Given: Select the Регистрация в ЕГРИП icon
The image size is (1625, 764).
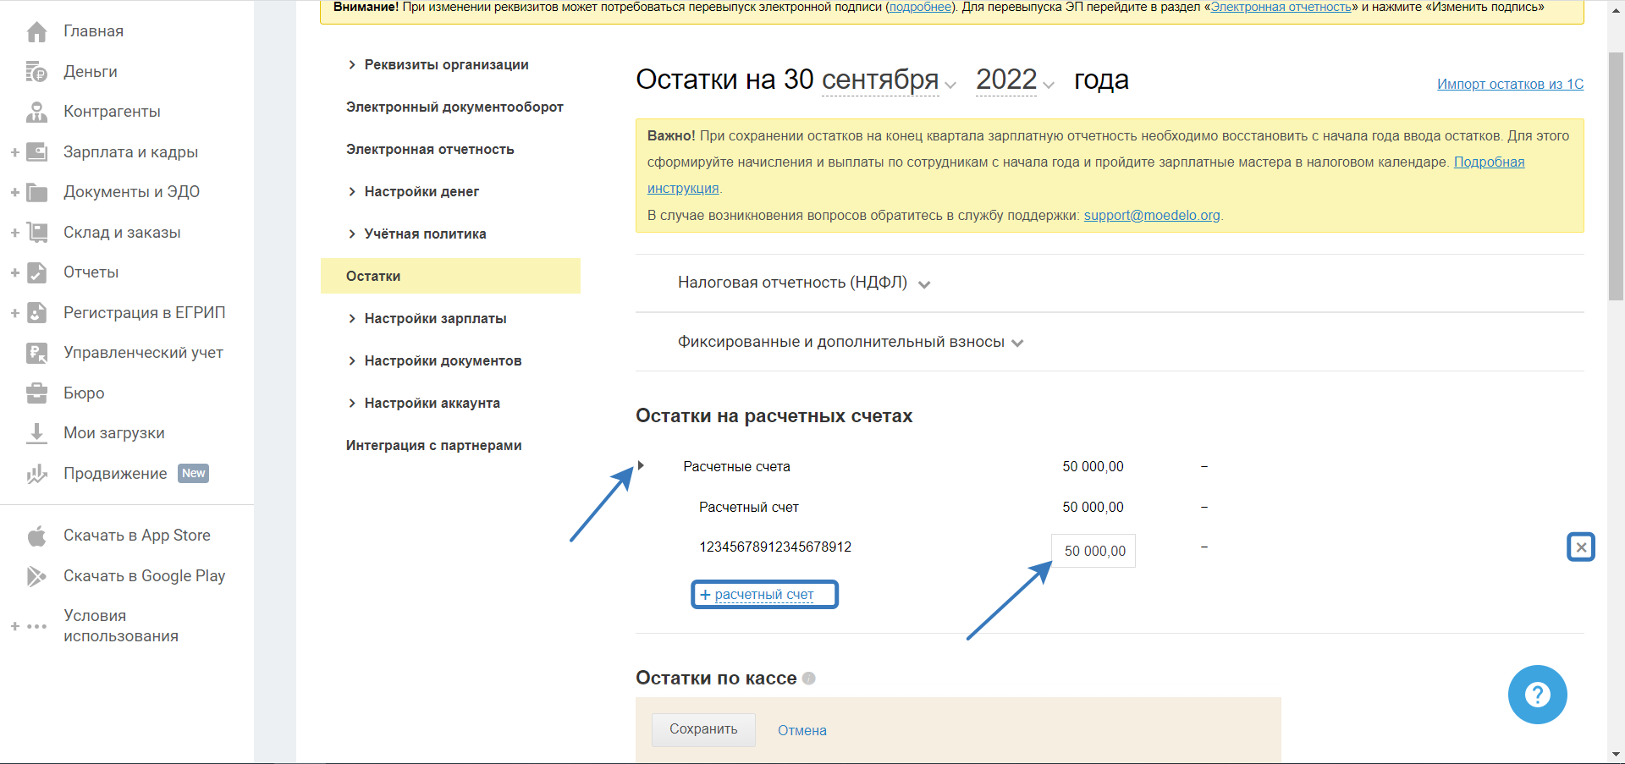Looking at the screenshot, I should [x=36, y=313].
